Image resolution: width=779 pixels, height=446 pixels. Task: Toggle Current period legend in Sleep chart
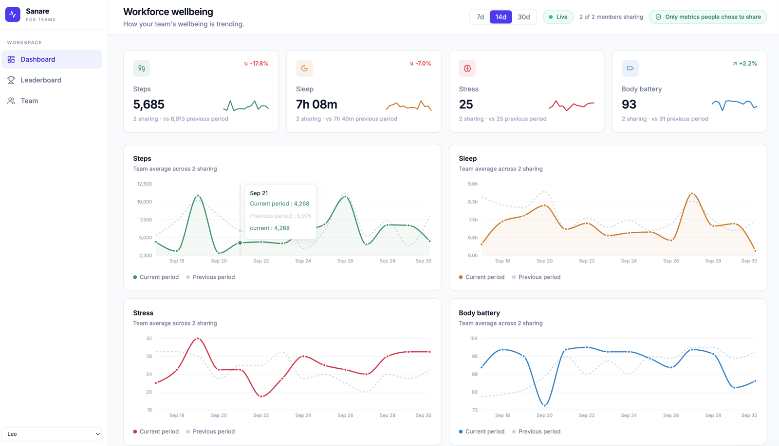tap(482, 277)
